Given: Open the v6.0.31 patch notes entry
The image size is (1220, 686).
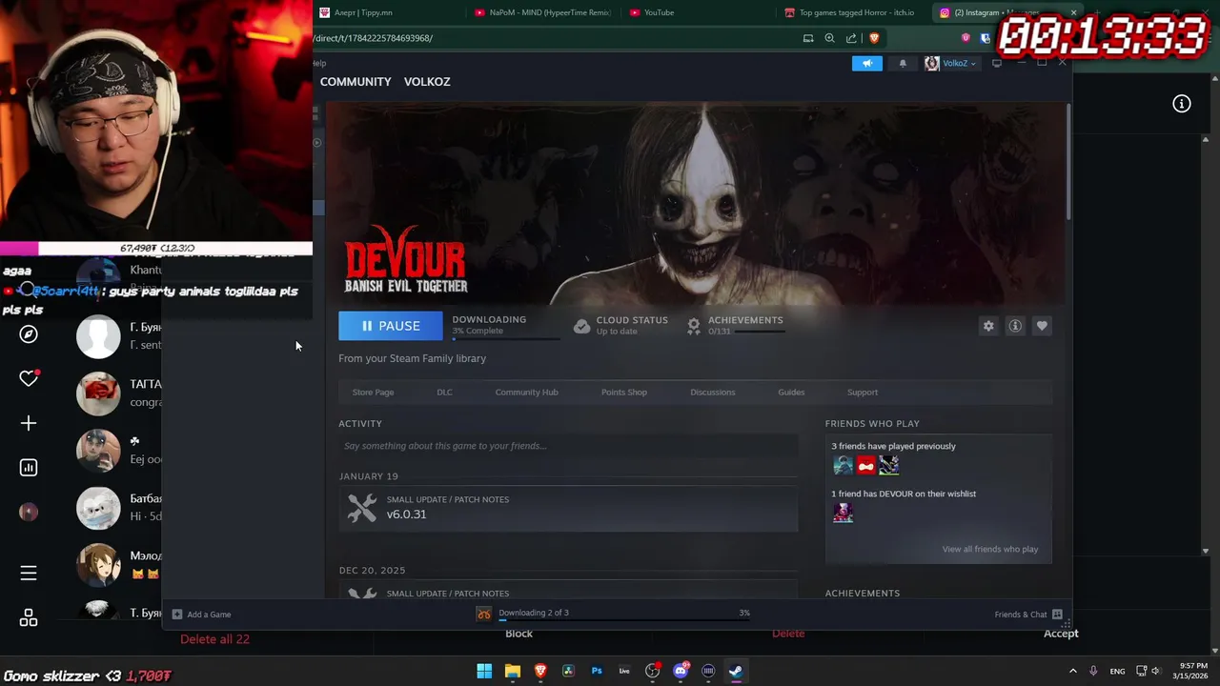Looking at the screenshot, I should (568, 508).
